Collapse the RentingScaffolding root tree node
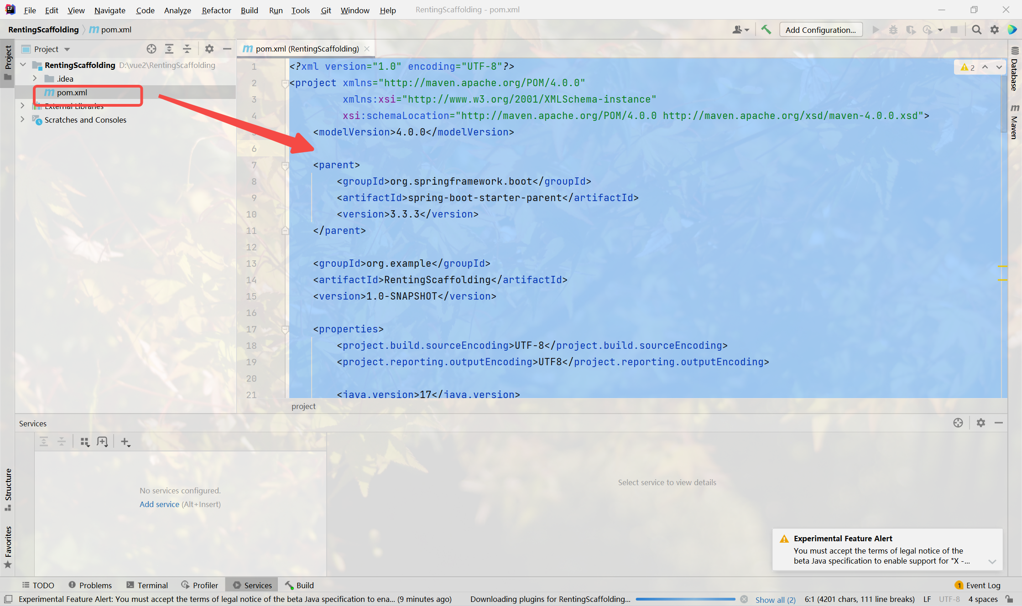The height and width of the screenshot is (606, 1022). point(23,65)
